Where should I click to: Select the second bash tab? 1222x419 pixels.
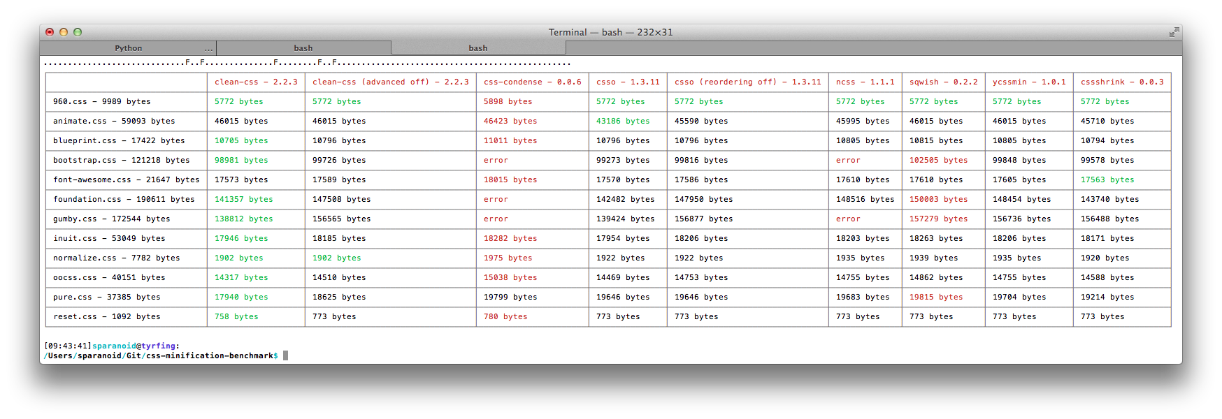[x=478, y=48]
